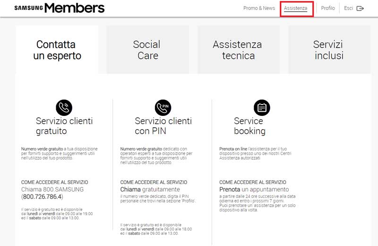Select the Servizi inclusi tab
Screen dimensions: 378x246
(329, 50)
